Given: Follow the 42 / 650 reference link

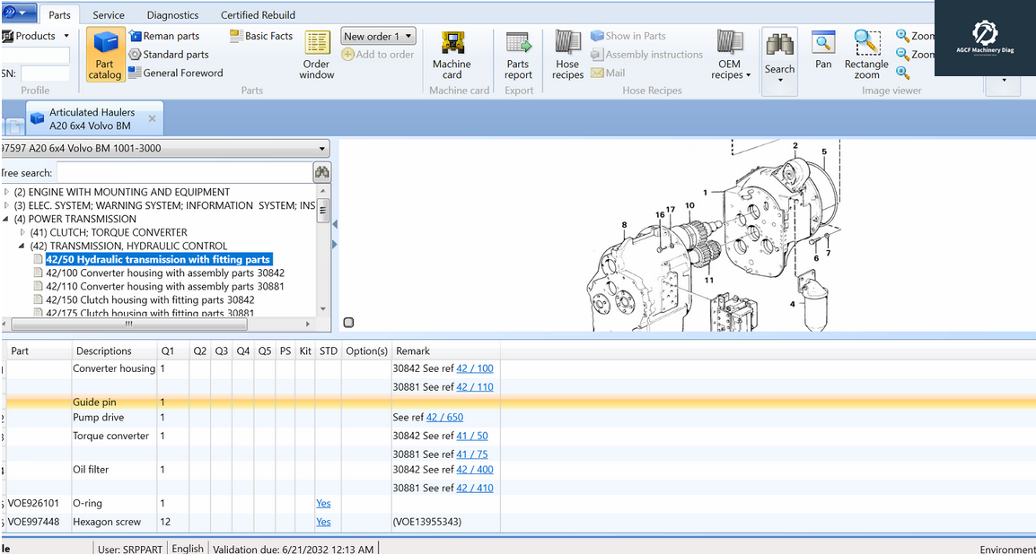Looking at the screenshot, I should (x=444, y=418).
